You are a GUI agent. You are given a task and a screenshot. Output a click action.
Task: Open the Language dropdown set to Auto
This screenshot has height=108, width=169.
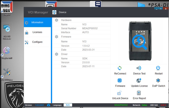(68, 105)
